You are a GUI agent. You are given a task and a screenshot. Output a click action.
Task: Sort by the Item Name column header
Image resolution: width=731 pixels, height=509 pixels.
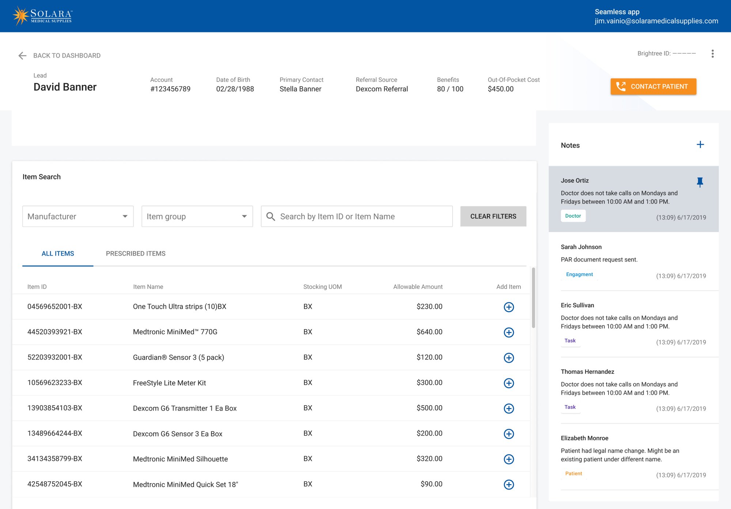(148, 287)
